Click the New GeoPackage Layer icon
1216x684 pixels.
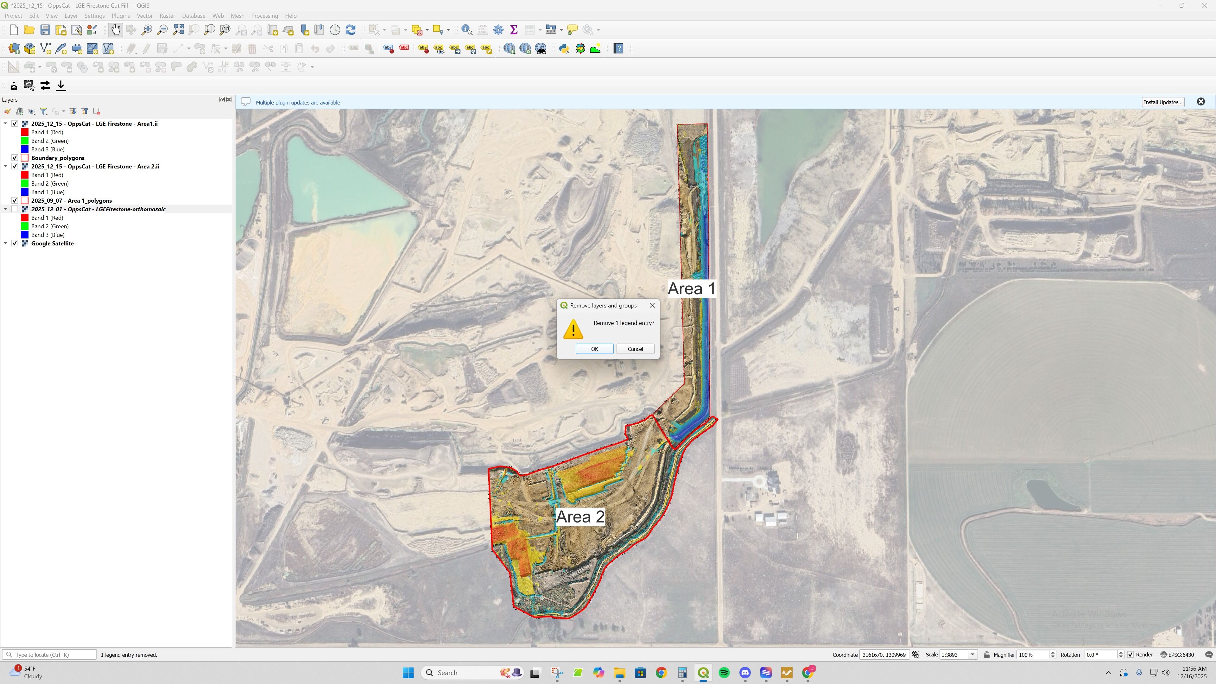tap(29, 49)
